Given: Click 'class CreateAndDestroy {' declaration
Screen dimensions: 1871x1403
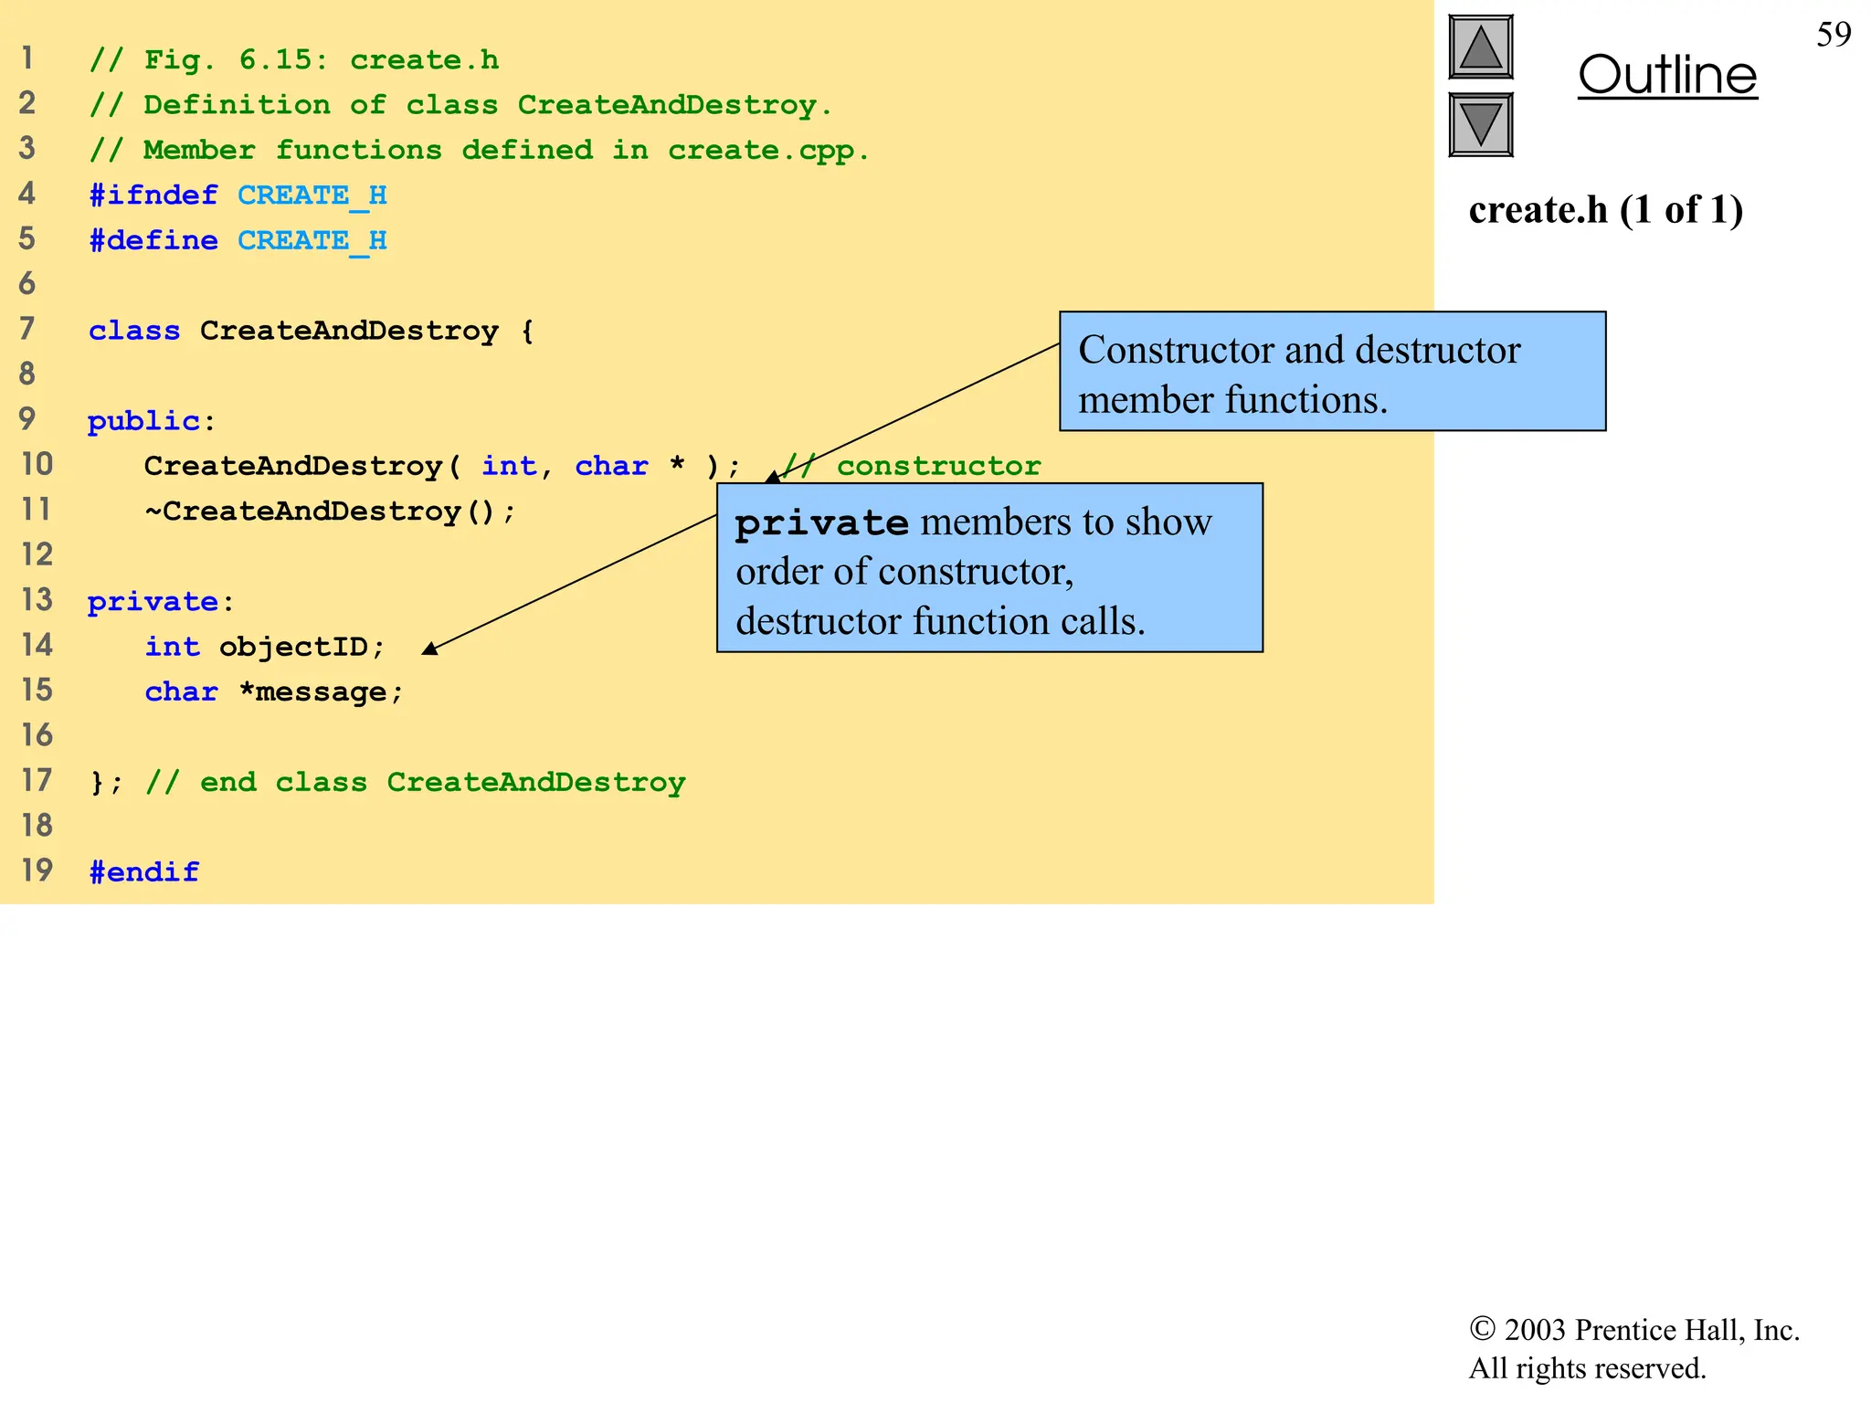Looking at the screenshot, I should pos(312,330).
